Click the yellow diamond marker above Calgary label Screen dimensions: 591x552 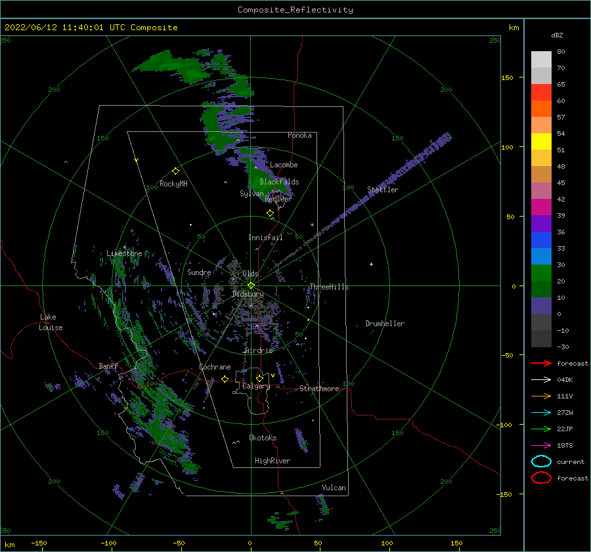click(259, 378)
